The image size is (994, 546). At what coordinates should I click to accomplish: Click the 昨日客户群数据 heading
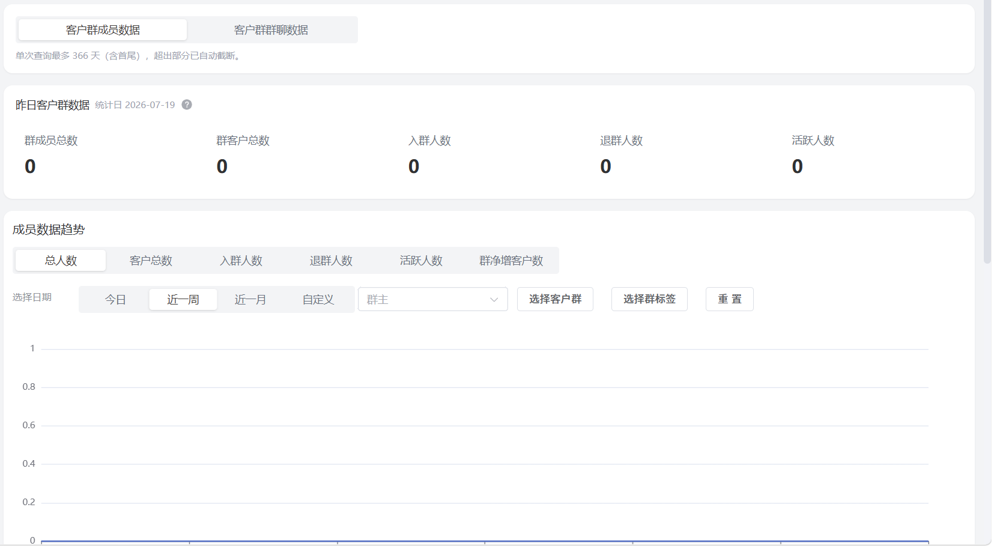tap(52, 105)
